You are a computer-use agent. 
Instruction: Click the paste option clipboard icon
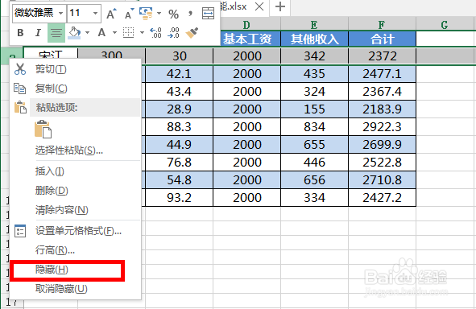pyautogui.click(x=43, y=130)
